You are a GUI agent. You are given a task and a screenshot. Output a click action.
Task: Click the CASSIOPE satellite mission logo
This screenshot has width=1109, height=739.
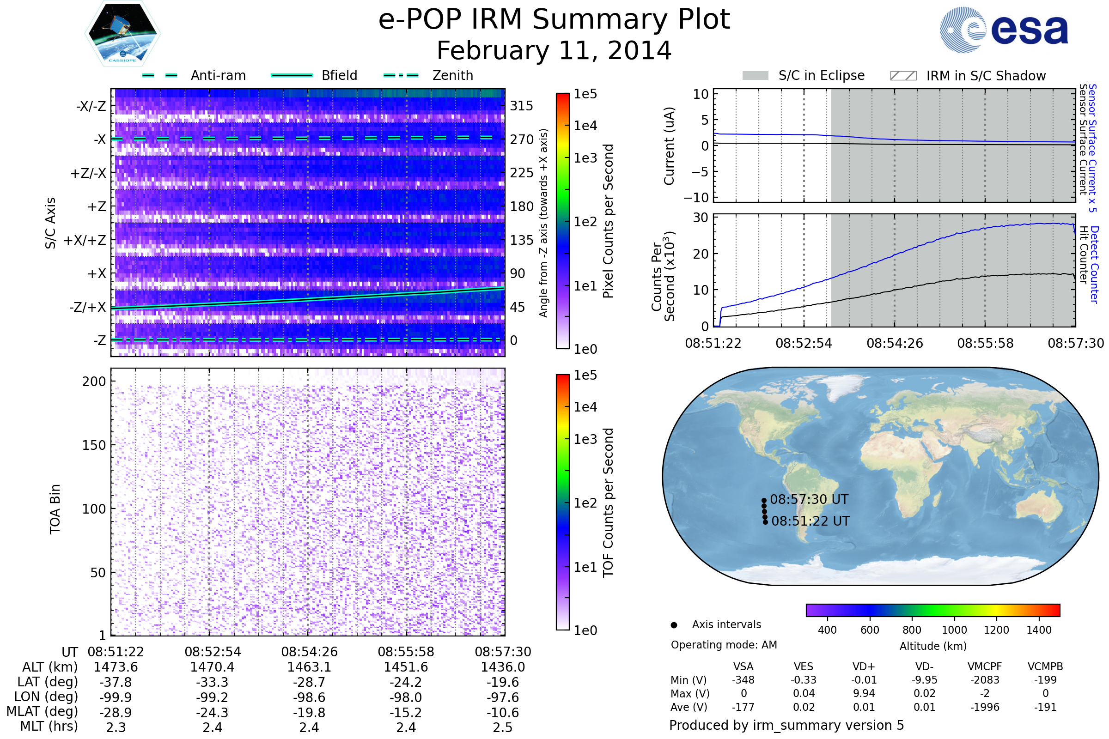tap(122, 34)
